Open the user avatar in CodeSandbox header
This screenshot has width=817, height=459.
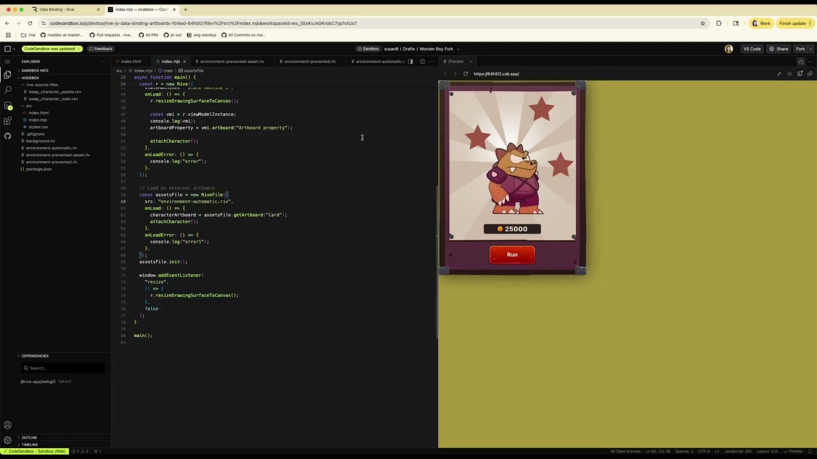pyautogui.click(x=729, y=49)
